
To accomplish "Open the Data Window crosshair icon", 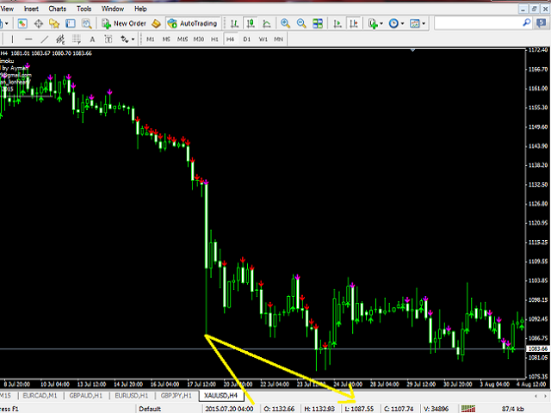I will [38, 23].
